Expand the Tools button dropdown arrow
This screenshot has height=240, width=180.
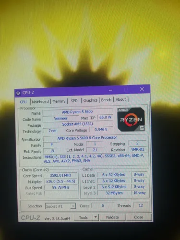point(96,217)
